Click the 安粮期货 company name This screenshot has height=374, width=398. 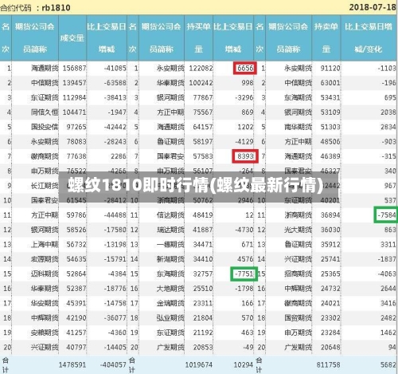45,333
